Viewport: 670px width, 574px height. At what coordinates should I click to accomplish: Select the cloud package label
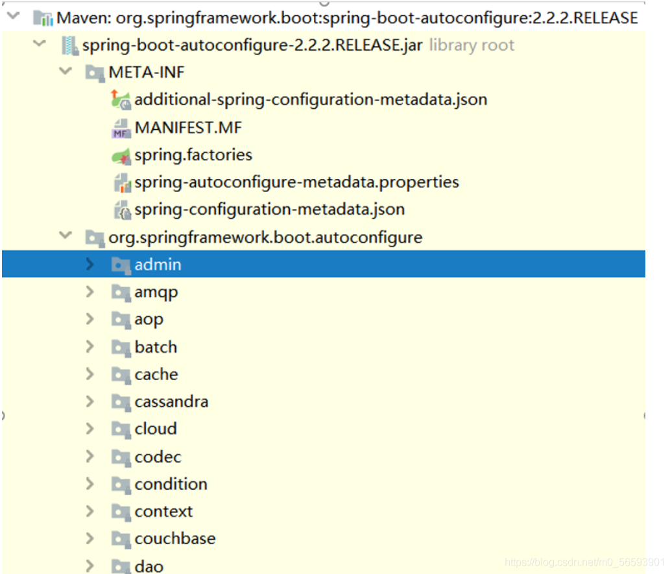pyautogui.click(x=156, y=429)
